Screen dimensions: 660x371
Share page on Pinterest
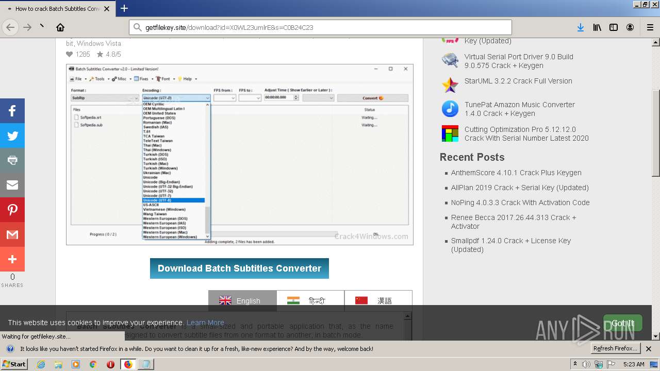(x=12, y=210)
